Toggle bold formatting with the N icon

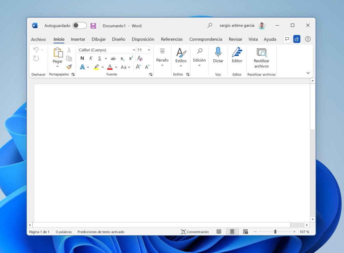[82, 58]
